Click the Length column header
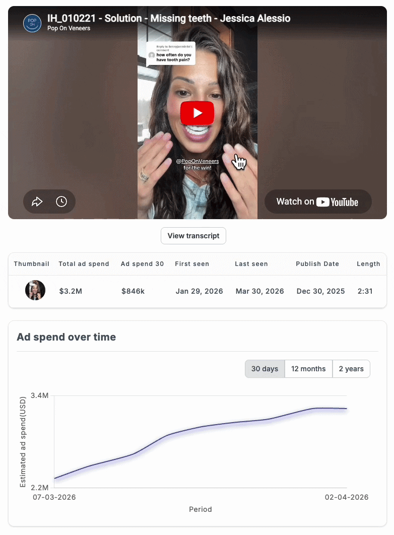This screenshot has height=535, width=394. 368,264
